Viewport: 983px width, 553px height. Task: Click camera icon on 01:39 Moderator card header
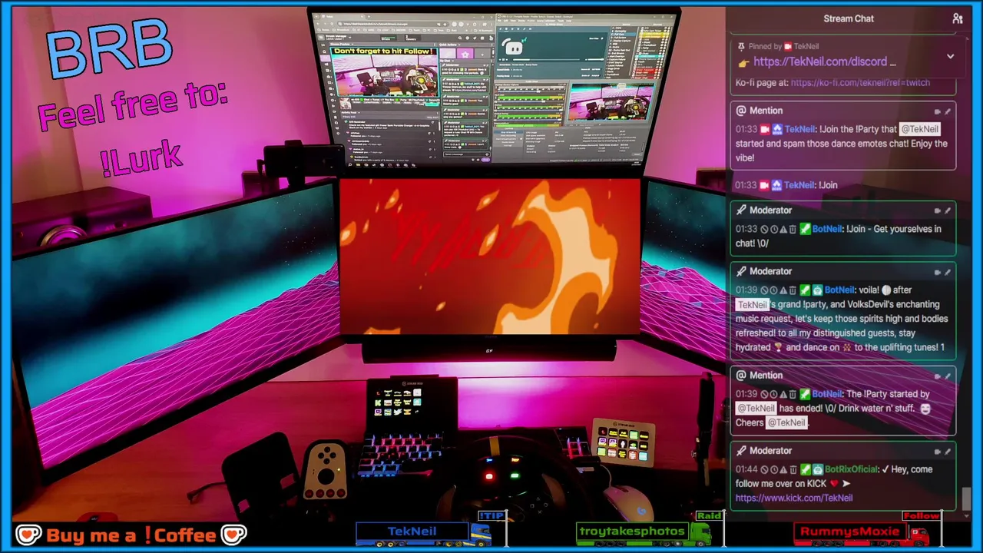(937, 272)
